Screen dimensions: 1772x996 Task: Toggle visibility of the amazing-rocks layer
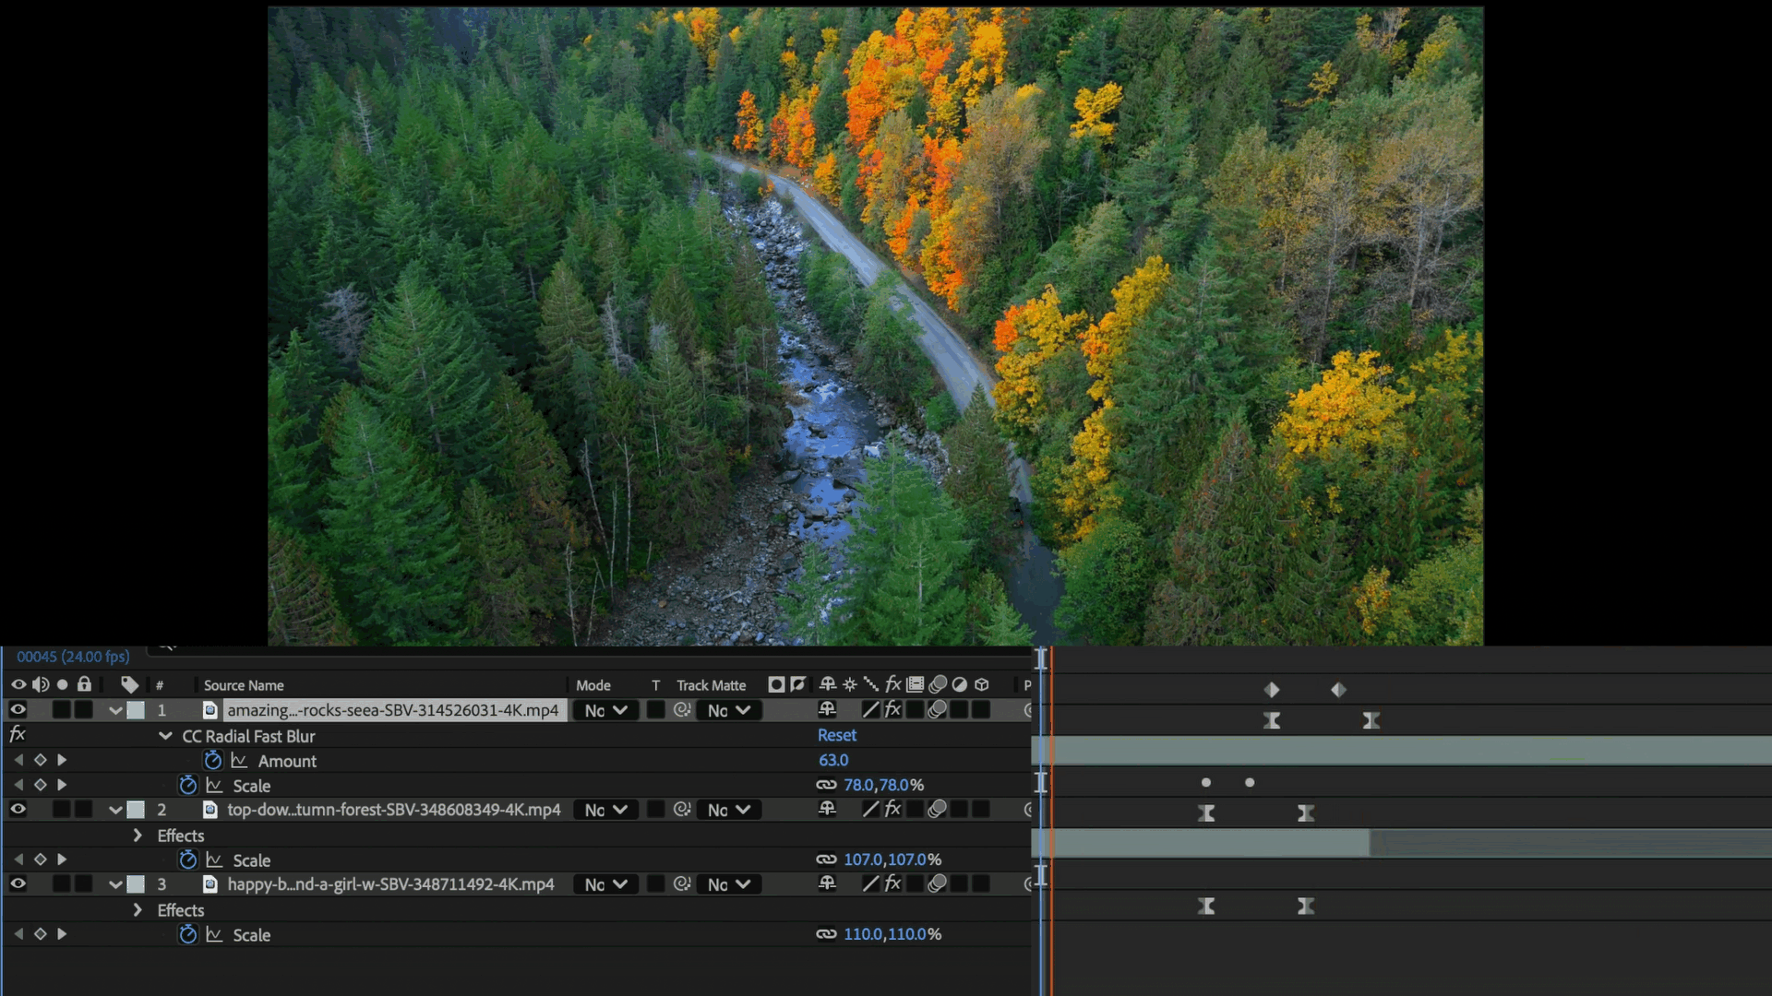[18, 710]
